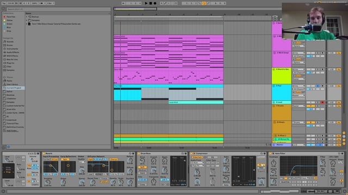The image size is (348, 195).
Task: Turn off the Compressor device activator
Action: [x=191, y=153]
